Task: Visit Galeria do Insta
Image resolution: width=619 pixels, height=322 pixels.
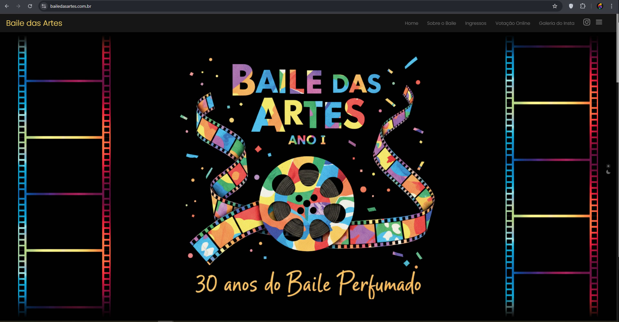Action: point(556,23)
